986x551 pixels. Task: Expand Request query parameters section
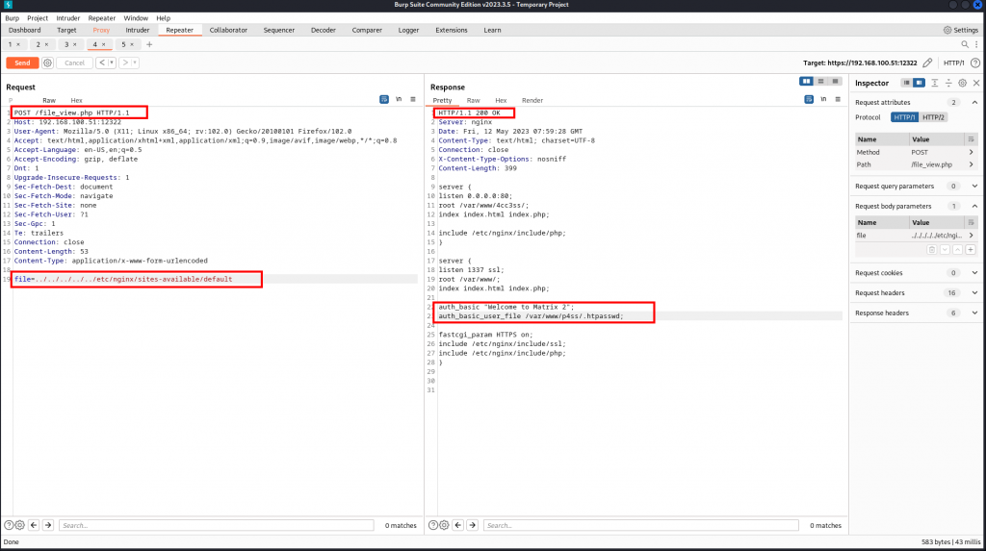coord(974,186)
